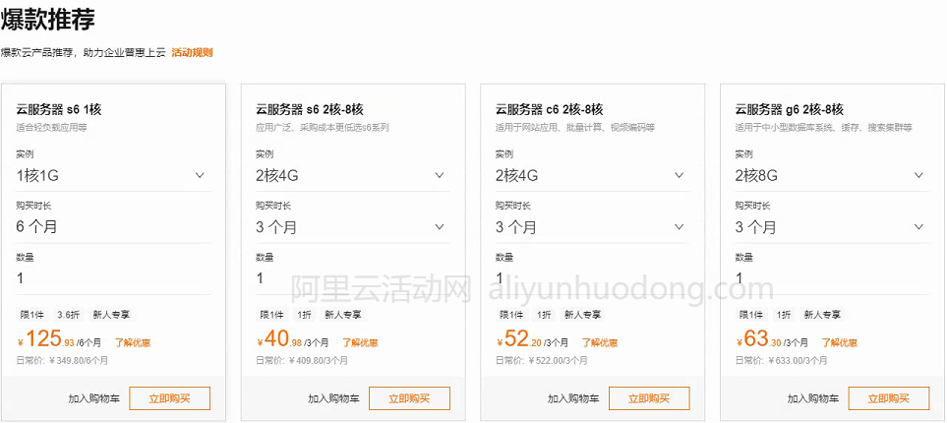Click the title 云服务器 c6 2核-8核
The image size is (947, 423).
550,109
